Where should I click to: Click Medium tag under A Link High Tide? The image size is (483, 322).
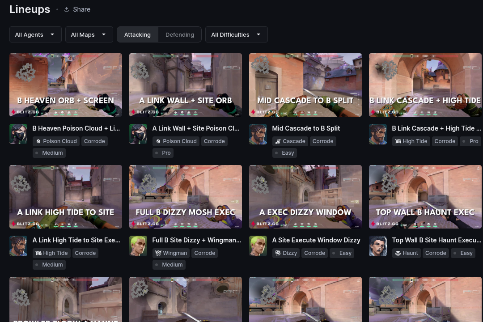tap(49, 265)
